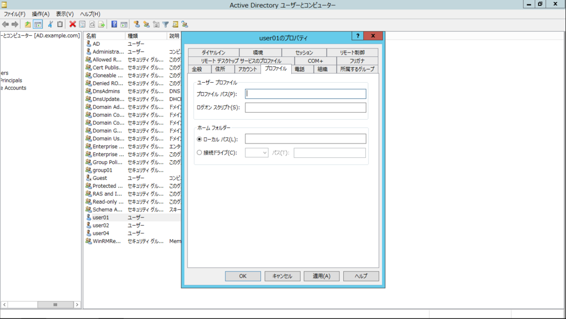
Task: Switch to the 所属するグループ tab
Action: pyautogui.click(x=358, y=69)
